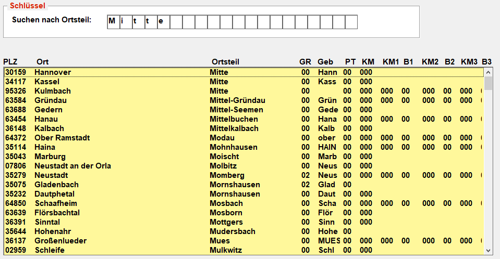Screen dimensions: 500x259
Task: Select the Schaafheim Mosbach entry
Action: coord(244,203)
